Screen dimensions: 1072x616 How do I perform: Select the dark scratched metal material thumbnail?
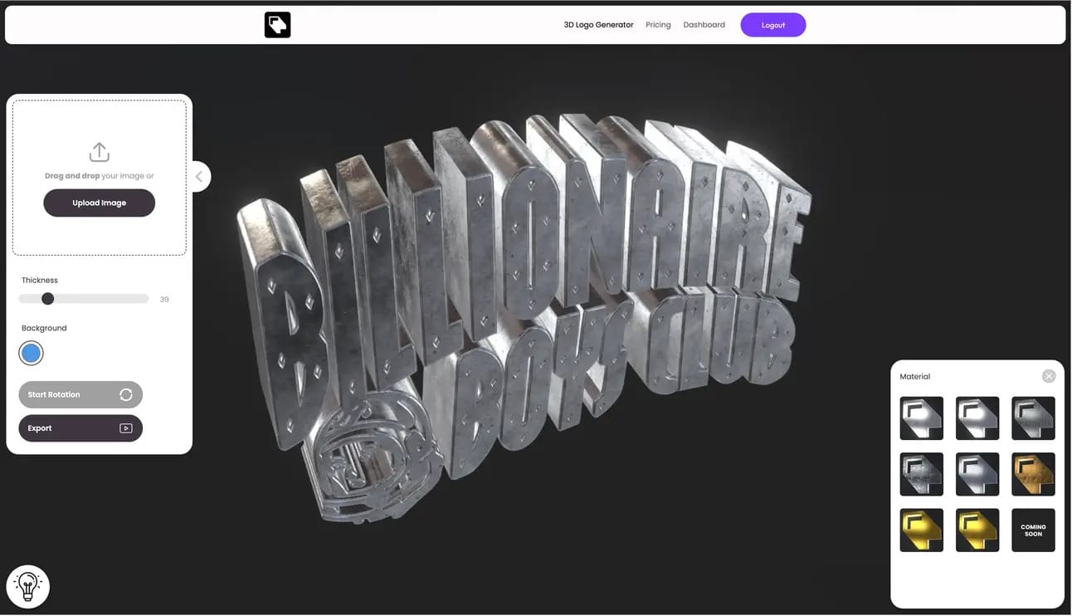[x=922, y=474]
